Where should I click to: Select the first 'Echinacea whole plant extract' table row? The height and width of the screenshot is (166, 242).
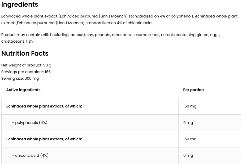(x=44, y=106)
